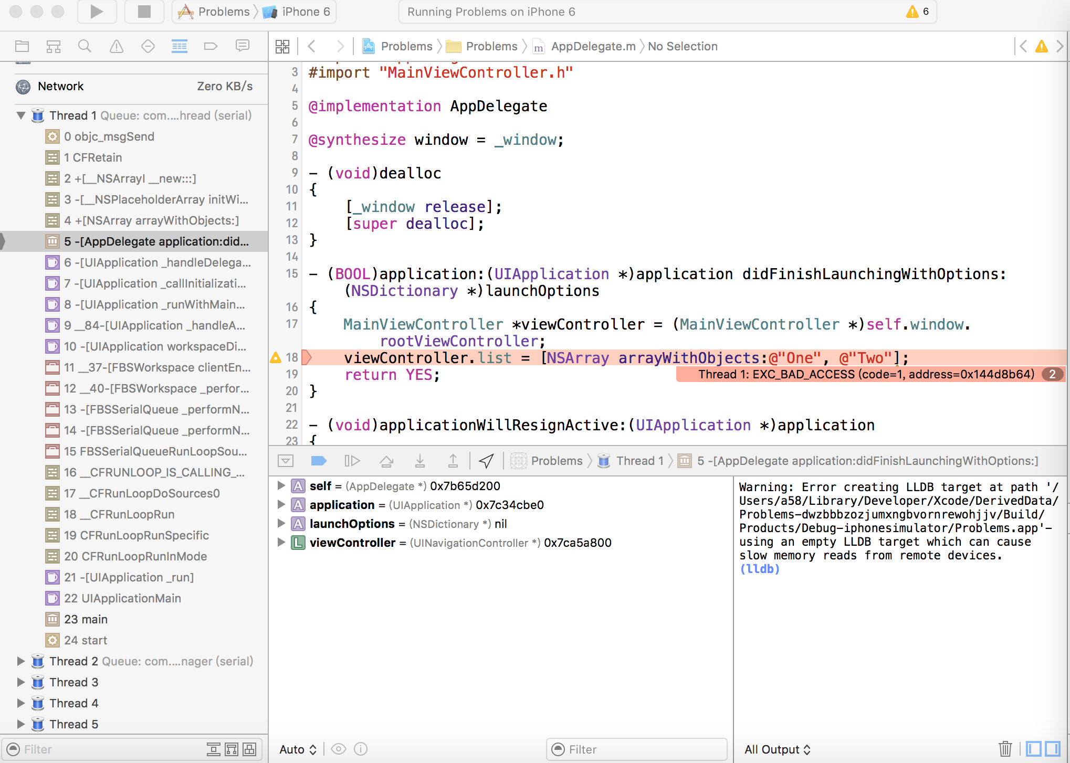This screenshot has width=1070, height=763.
Task: Toggle breakpoints activation button
Action: [319, 461]
